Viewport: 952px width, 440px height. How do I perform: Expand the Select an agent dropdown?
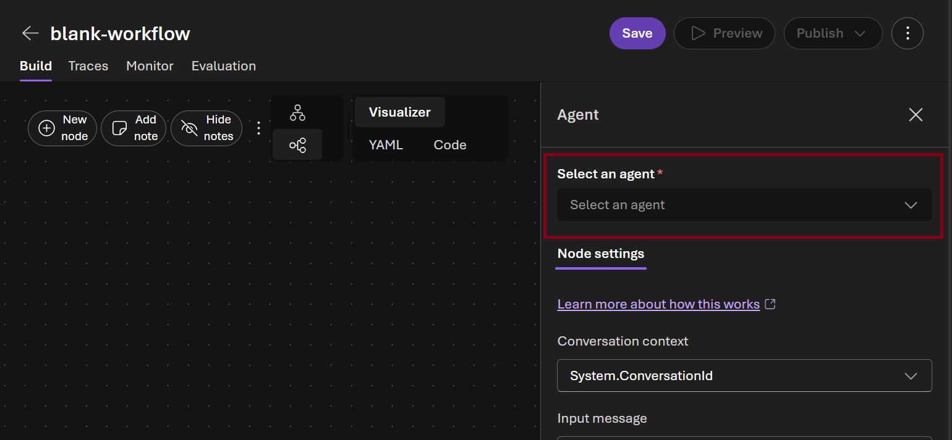pyautogui.click(x=744, y=205)
